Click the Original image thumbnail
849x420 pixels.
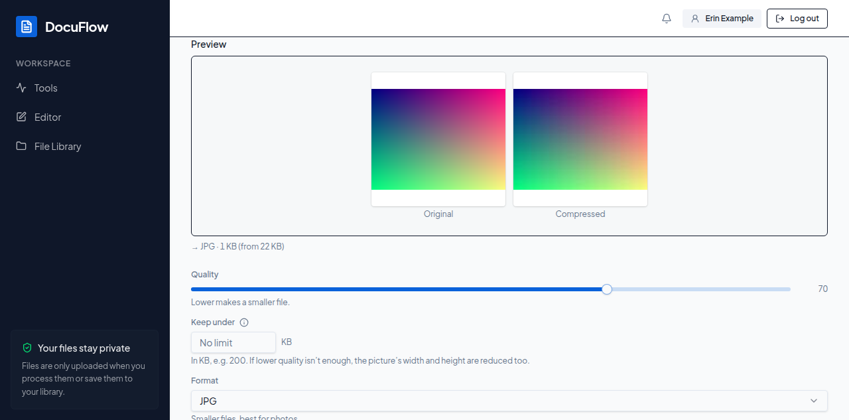pyautogui.click(x=438, y=139)
